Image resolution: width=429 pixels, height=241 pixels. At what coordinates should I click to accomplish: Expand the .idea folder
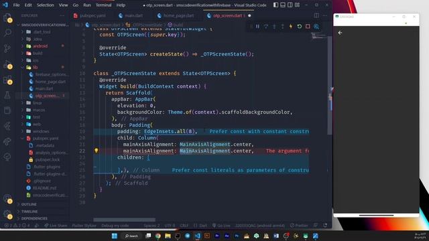38,39
